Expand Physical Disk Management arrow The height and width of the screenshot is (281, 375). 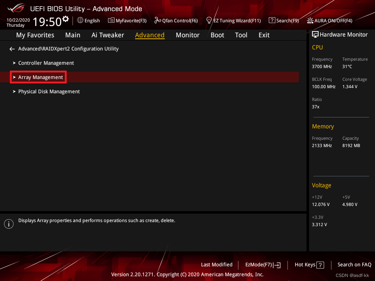(14, 91)
